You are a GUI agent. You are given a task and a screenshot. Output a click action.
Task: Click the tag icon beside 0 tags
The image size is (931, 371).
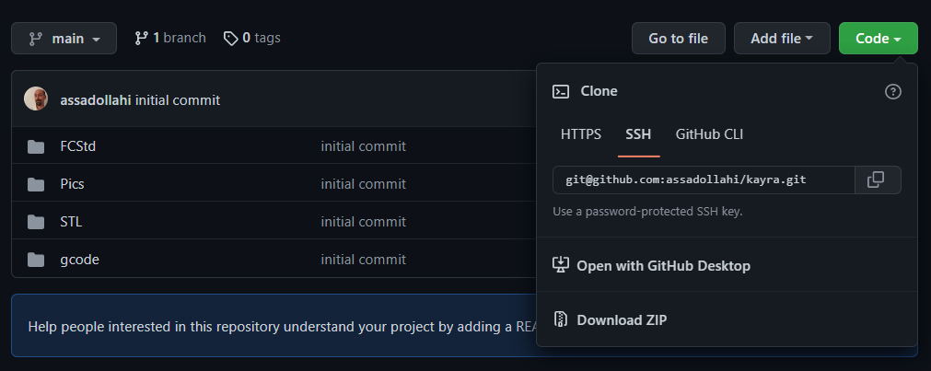(x=230, y=39)
